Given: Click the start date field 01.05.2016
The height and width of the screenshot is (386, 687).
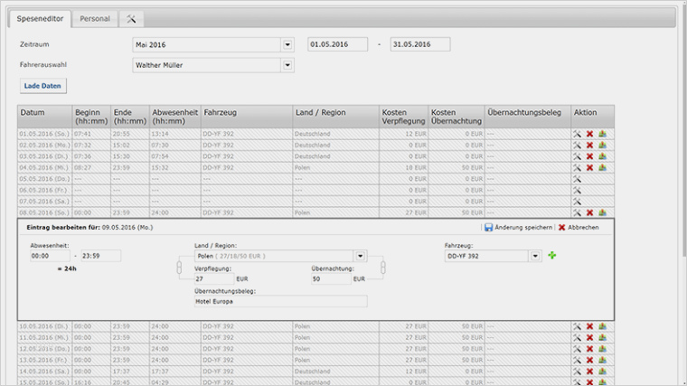Looking at the screenshot, I should coord(337,44).
